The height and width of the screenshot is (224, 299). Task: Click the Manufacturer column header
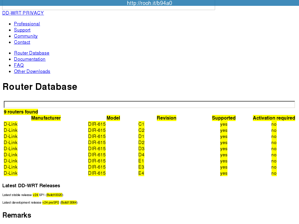point(46,118)
